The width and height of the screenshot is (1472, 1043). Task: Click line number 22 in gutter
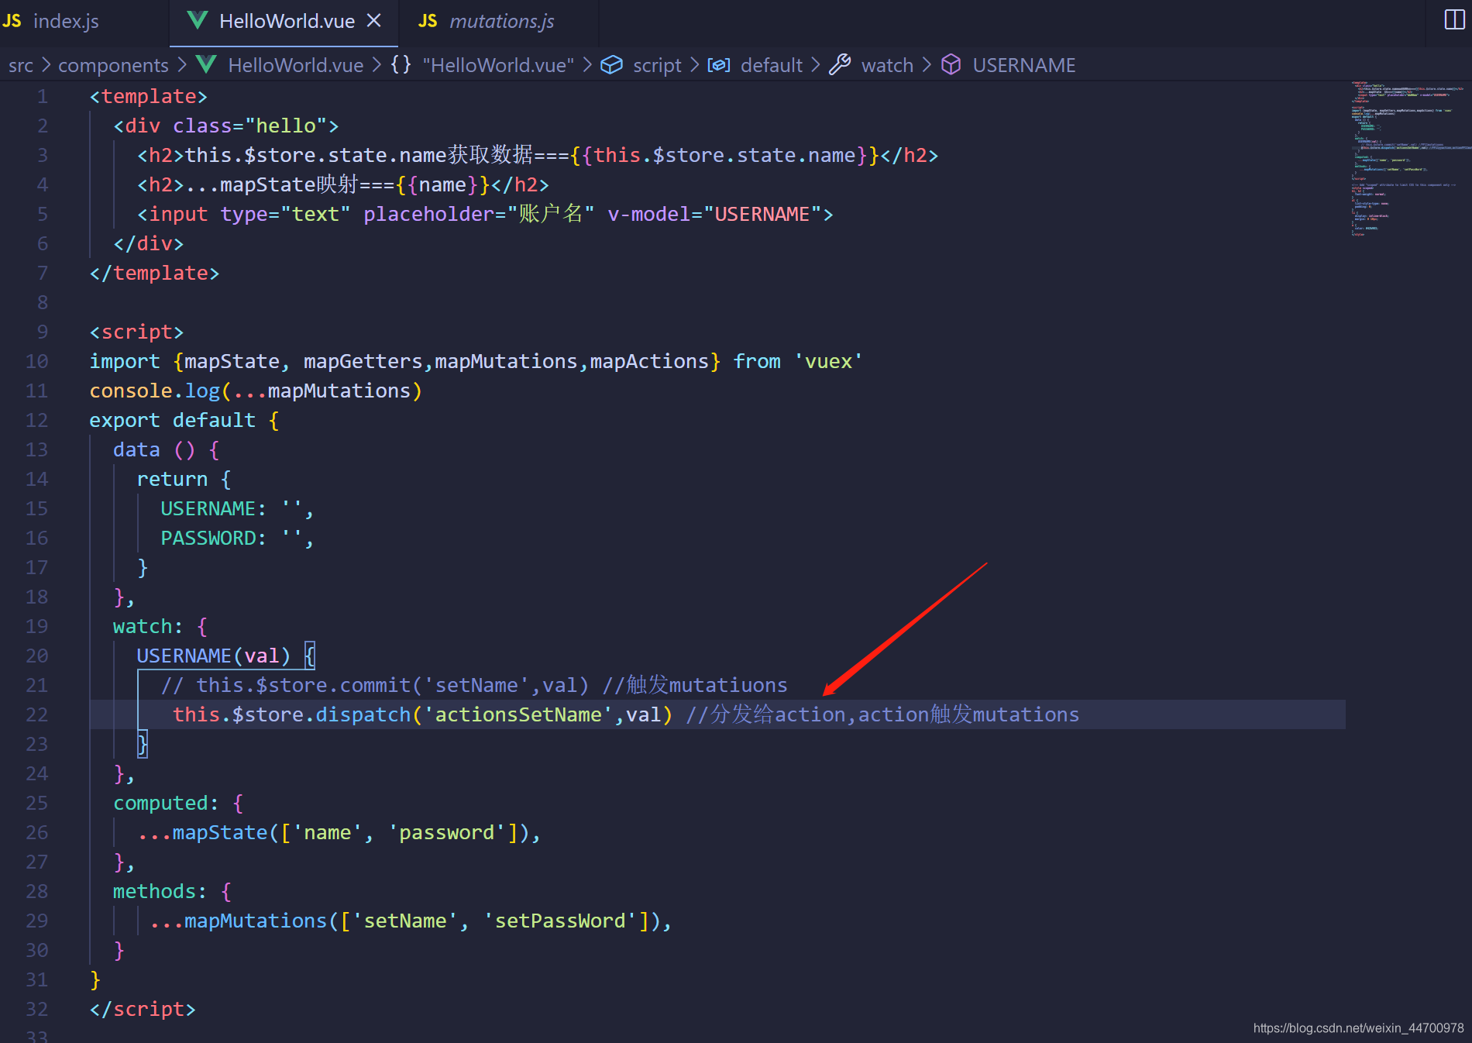tap(36, 714)
